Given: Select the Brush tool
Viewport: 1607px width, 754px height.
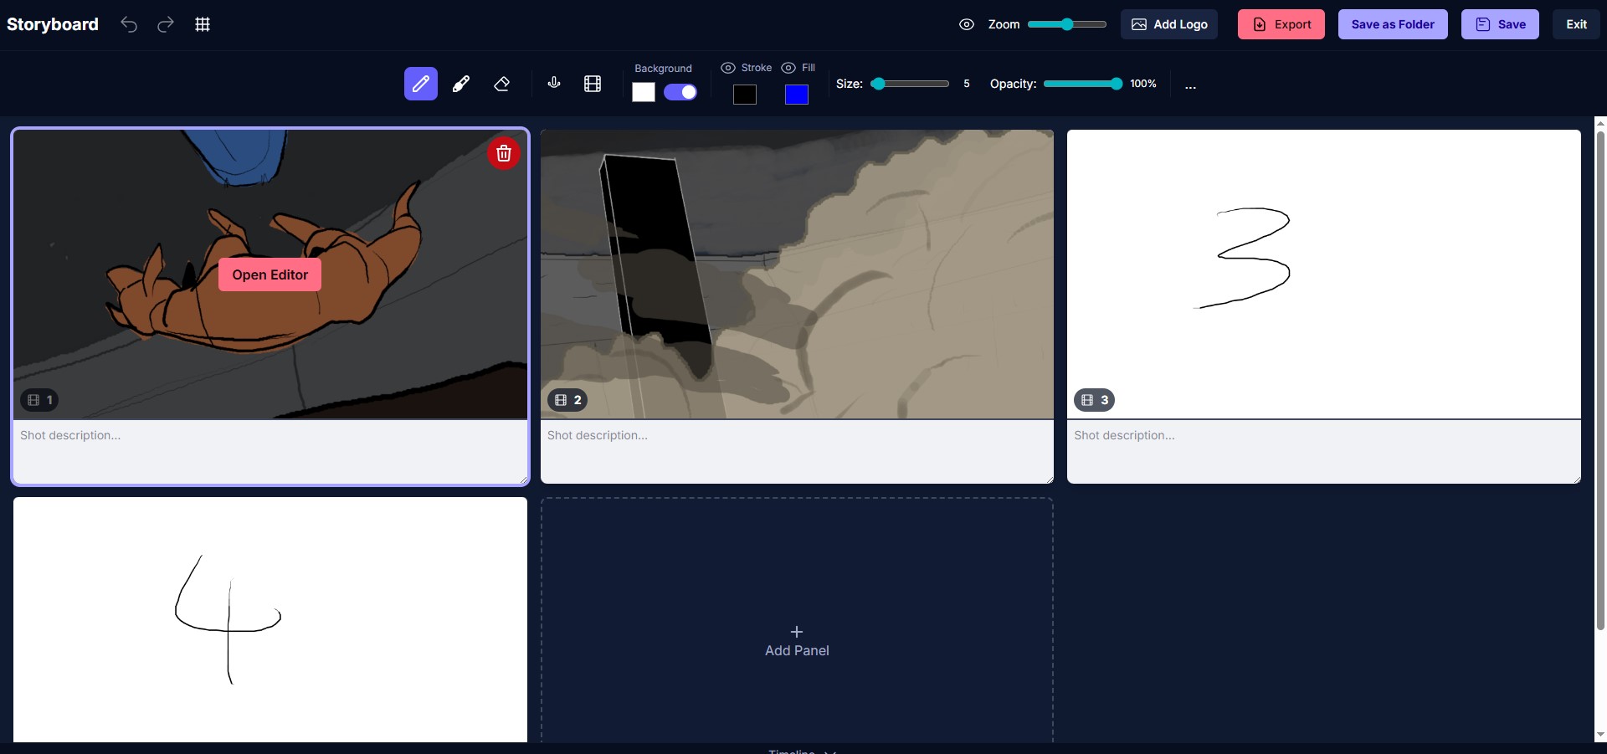Looking at the screenshot, I should (x=460, y=84).
